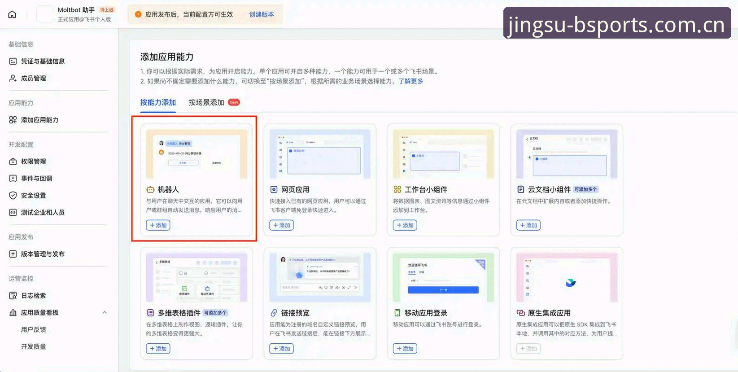
Task: Click the 多维表格插件 icon
Action: 150,313
